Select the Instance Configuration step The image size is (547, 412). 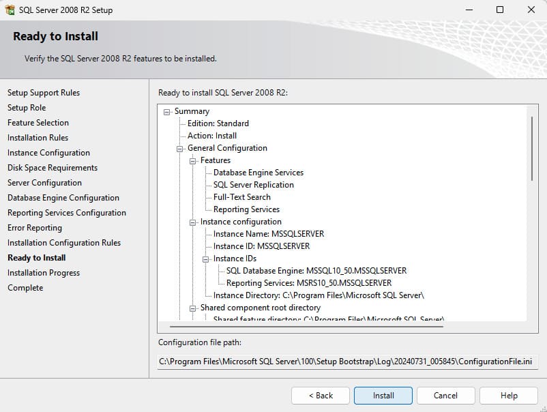pos(48,153)
